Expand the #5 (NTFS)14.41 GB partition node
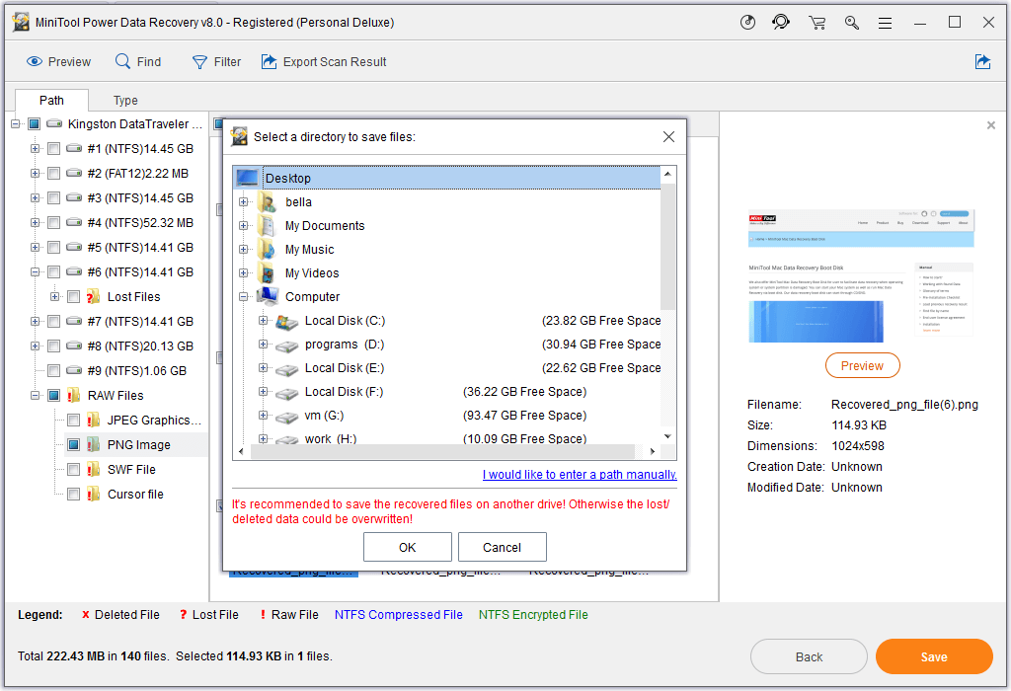The image size is (1011, 691). [x=35, y=248]
